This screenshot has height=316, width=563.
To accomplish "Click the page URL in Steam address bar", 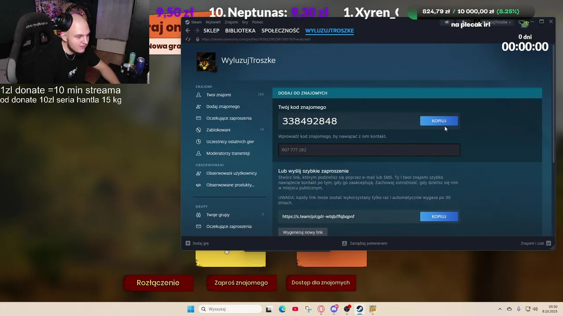I will [256, 39].
